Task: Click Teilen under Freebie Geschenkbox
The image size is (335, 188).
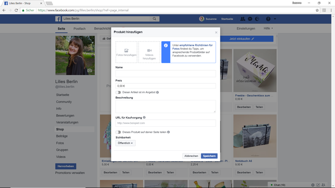Action: pyautogui.click(x=259, y=107)
